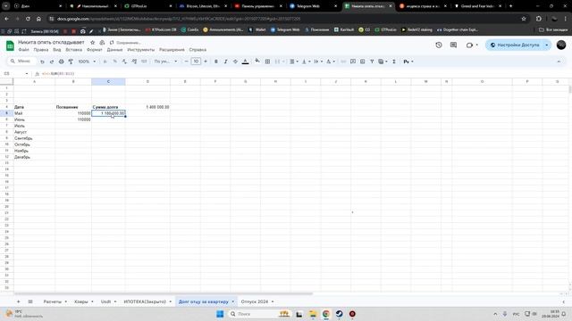
Task: Select cell with 1 400 000.00
Action: [147, 107]
